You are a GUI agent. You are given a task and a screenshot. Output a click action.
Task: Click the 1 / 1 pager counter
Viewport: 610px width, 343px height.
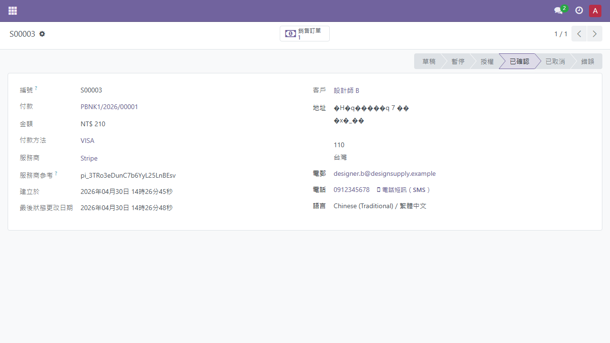coord(560,34)
